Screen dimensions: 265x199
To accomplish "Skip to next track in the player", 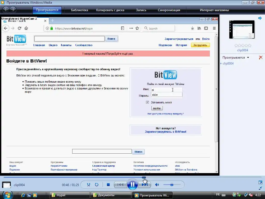I will pos(144,184).
